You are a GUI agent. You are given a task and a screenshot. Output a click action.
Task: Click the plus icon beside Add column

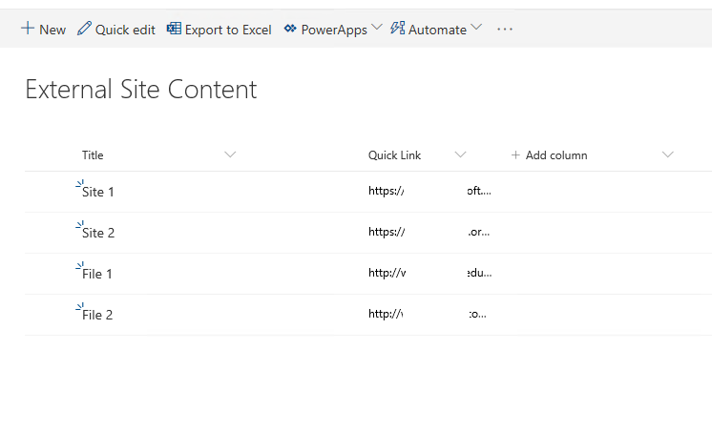[515, 155]
